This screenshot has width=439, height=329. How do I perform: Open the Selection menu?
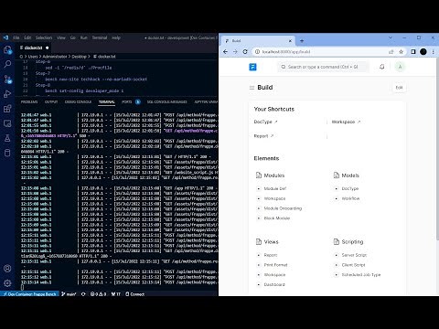click(44, 37)
